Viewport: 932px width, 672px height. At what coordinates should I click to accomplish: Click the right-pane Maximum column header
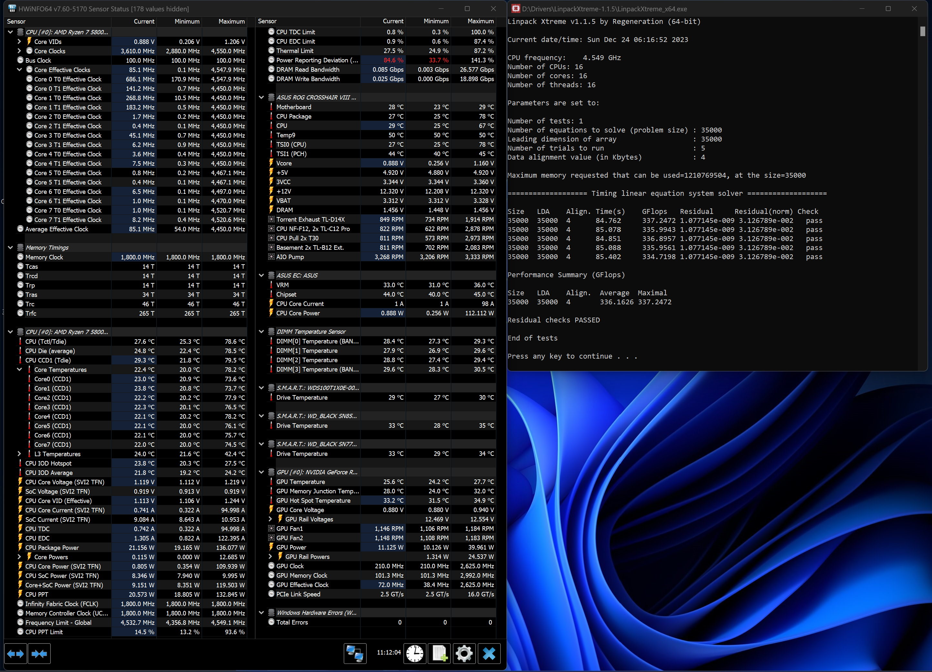[x=473, y=21]
